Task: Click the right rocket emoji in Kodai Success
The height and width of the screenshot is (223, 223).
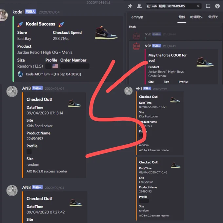Action: 61,24
